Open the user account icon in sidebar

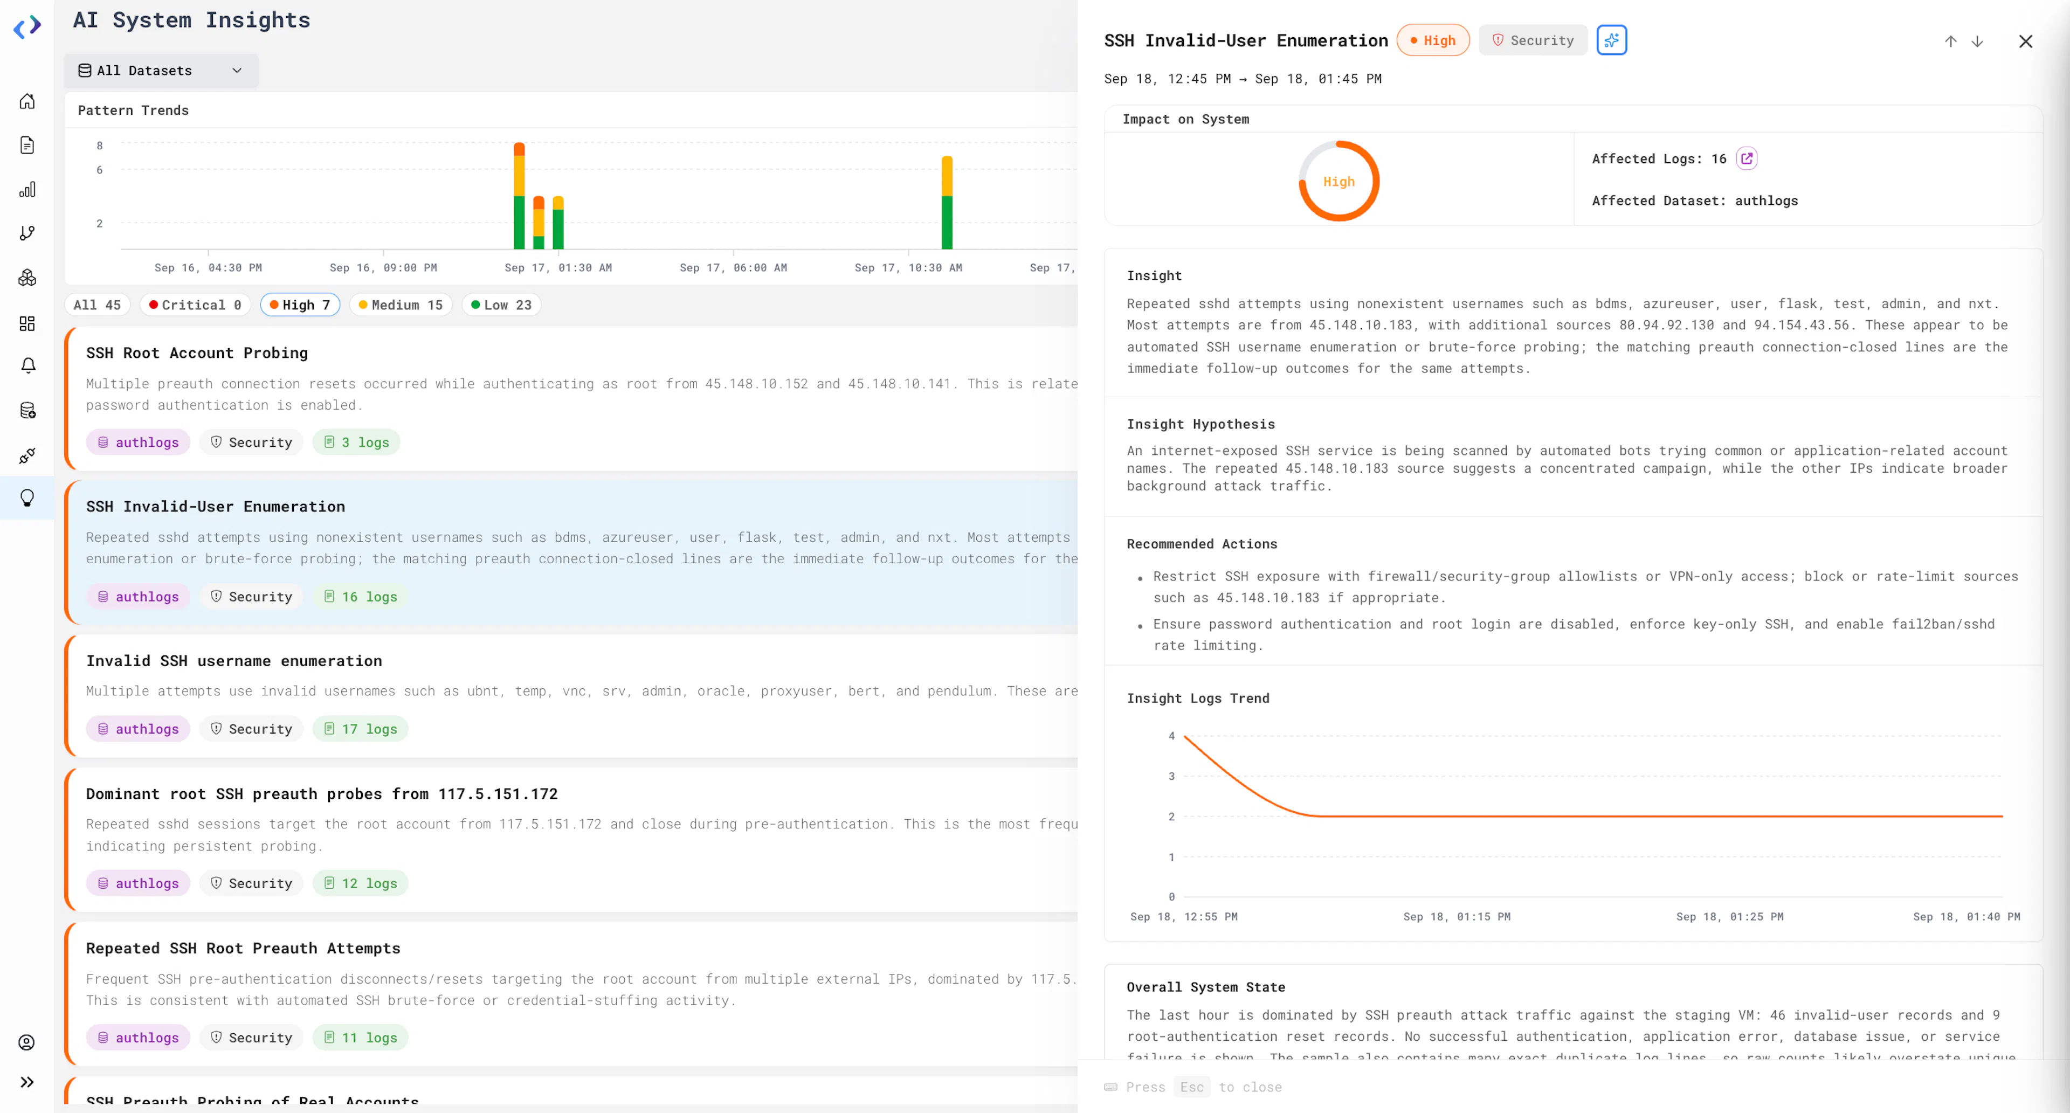27,1042
